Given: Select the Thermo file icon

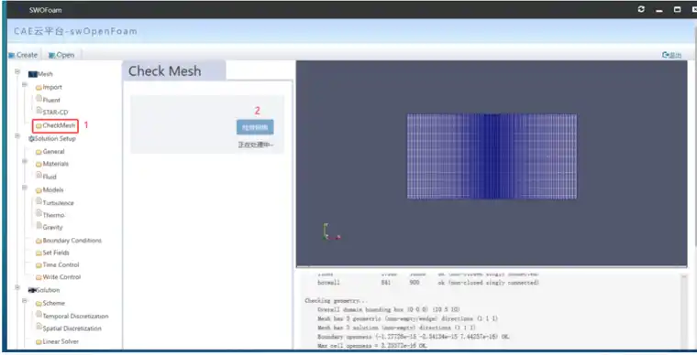Looking at the screenshot, I should click(x=39, y=213).
